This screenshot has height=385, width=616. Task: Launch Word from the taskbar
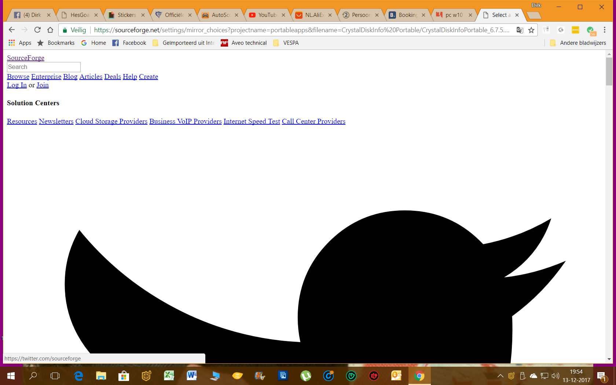pyautogui.click(x=192, y=376)
